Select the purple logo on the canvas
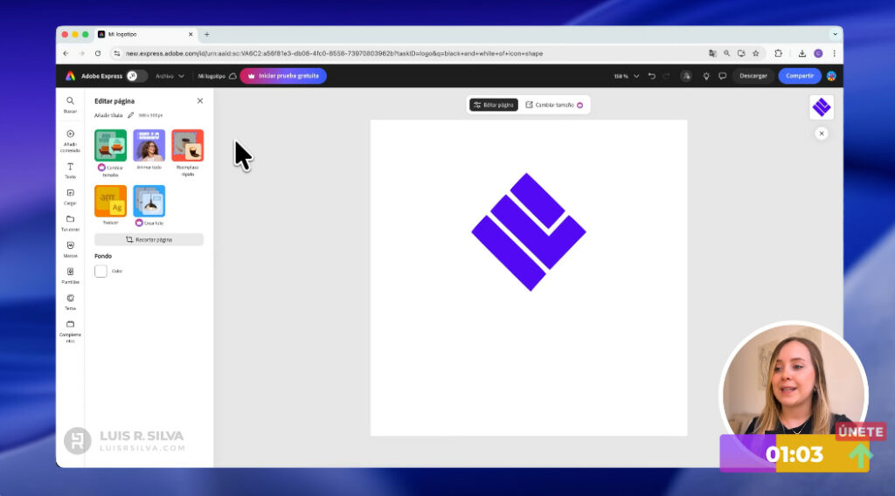 tap(529, 232)
